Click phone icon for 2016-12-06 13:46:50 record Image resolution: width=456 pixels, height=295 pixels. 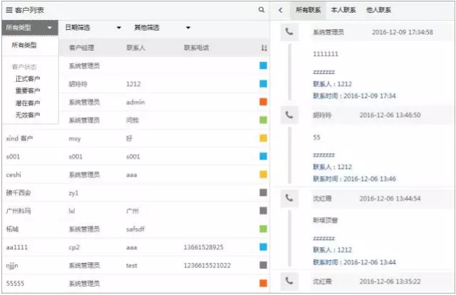(x=289, y=115)
